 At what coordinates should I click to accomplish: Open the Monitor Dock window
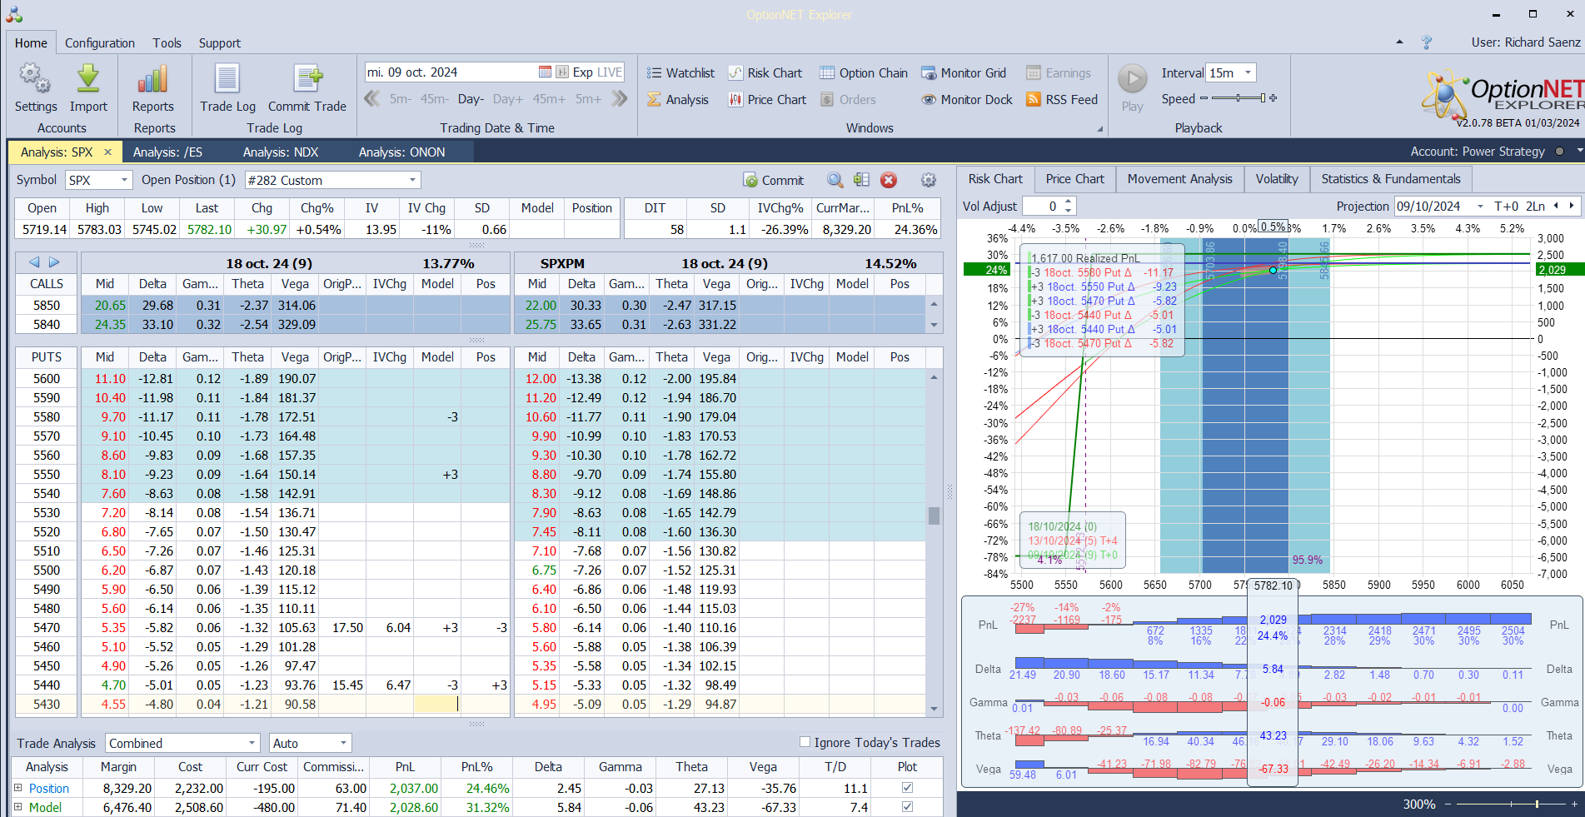(967, 100)
